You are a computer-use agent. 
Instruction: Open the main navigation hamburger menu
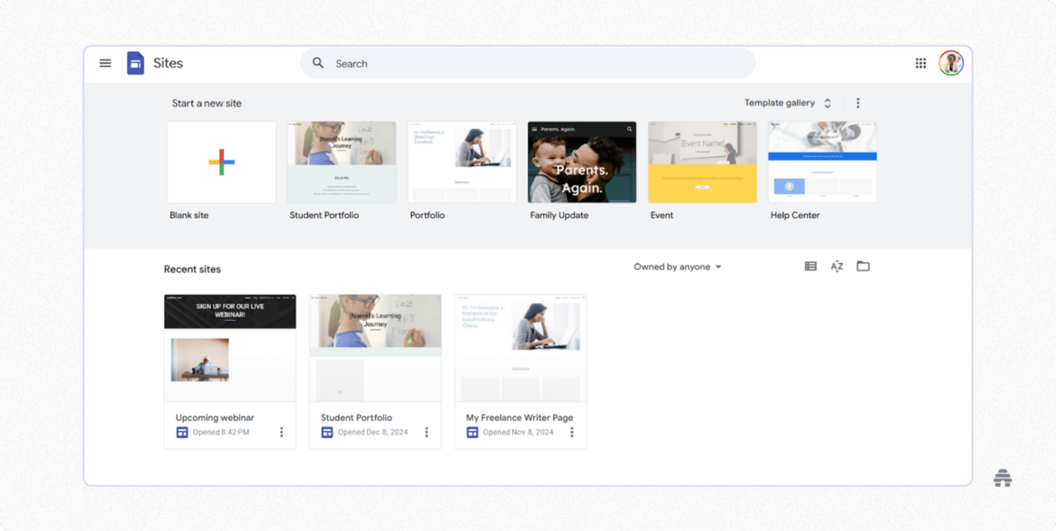click(x=105, y=63)
